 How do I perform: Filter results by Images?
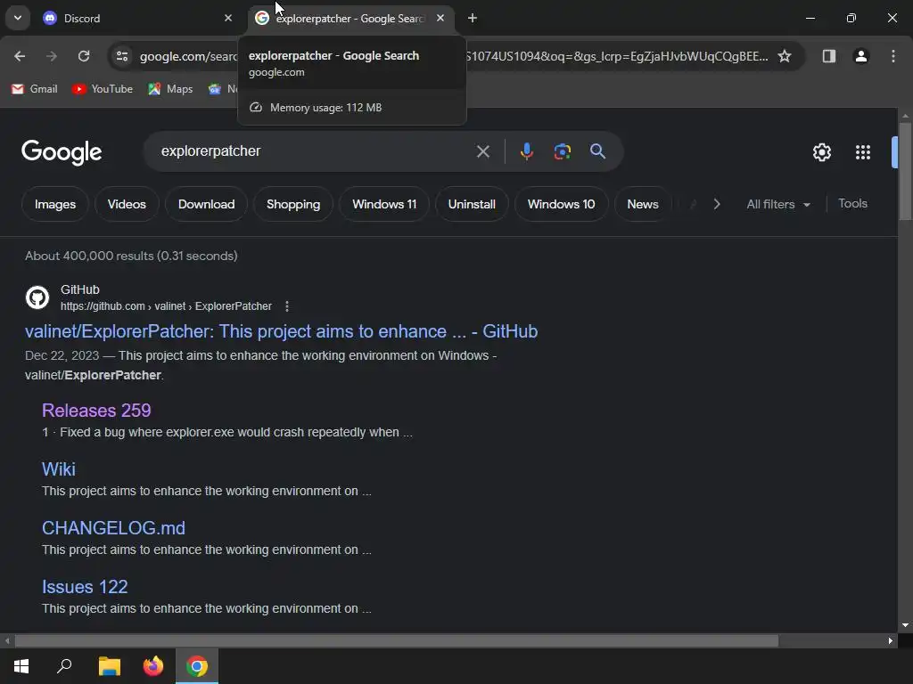[54, 204]
